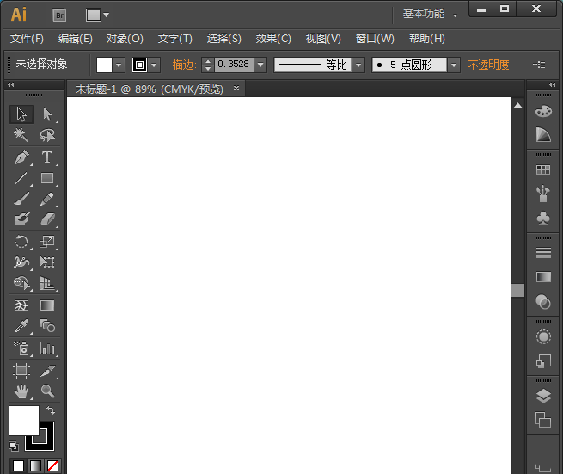The width and height of the screenshot is (563, 474).
Task: Select the Rotate tool
Action: [21, 242]
